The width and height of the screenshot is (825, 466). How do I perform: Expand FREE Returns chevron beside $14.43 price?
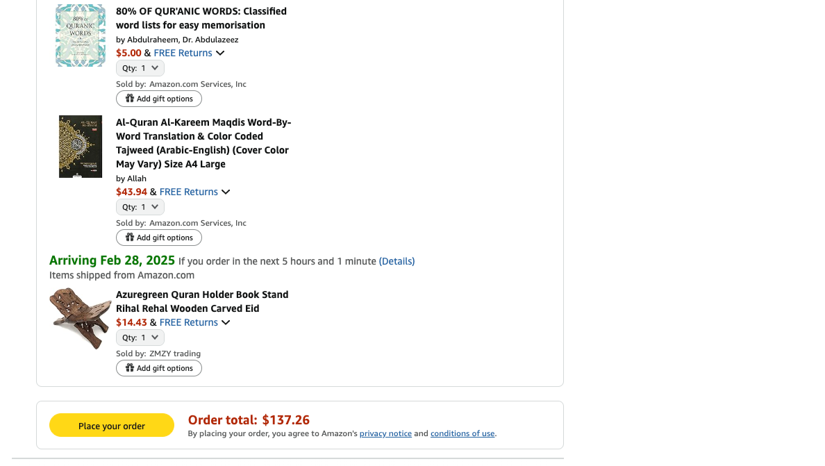pos(226,323)
